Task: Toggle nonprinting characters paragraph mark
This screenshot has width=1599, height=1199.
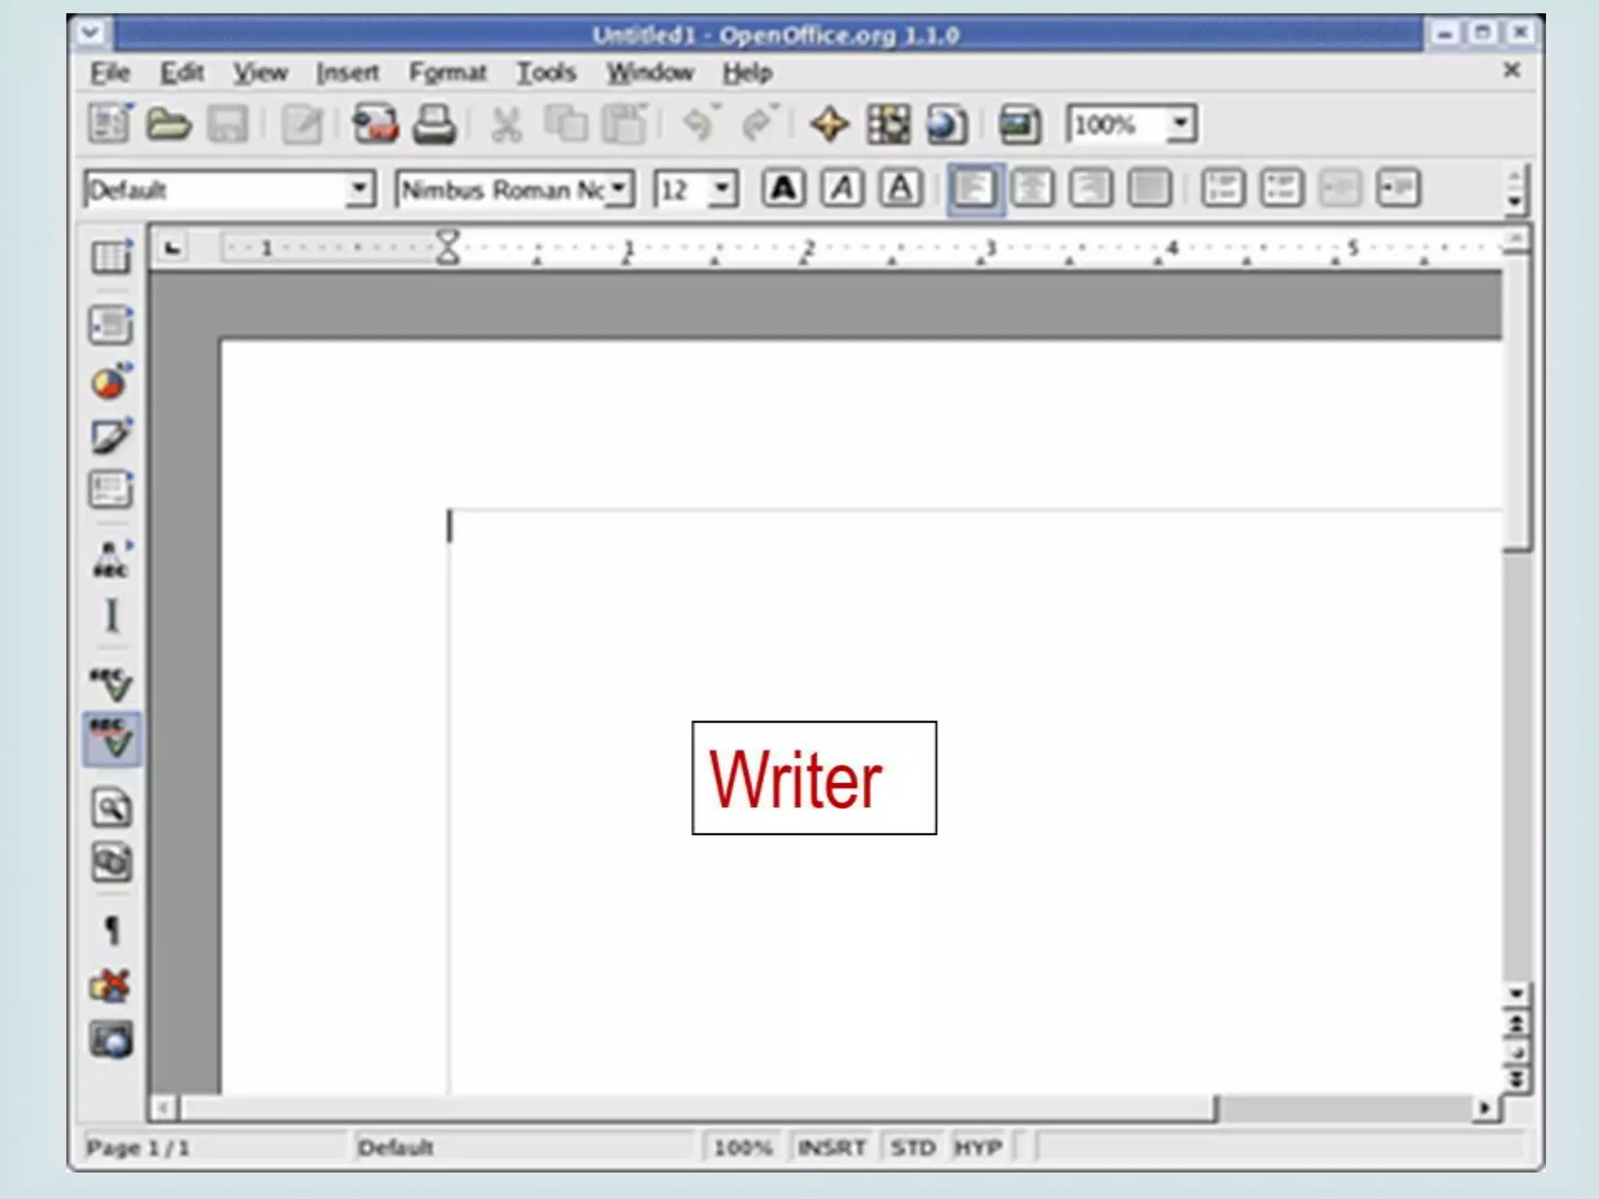Action: 112,929
